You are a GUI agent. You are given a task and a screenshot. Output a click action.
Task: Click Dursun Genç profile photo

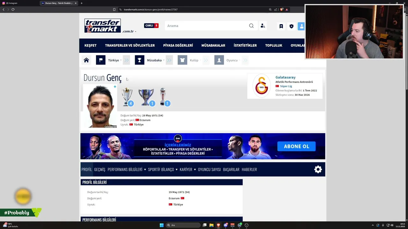coord(100,106)
